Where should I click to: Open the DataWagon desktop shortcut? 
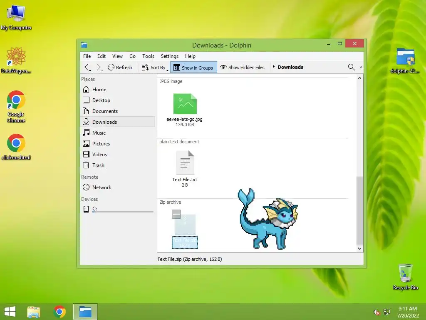coord(16,60)
